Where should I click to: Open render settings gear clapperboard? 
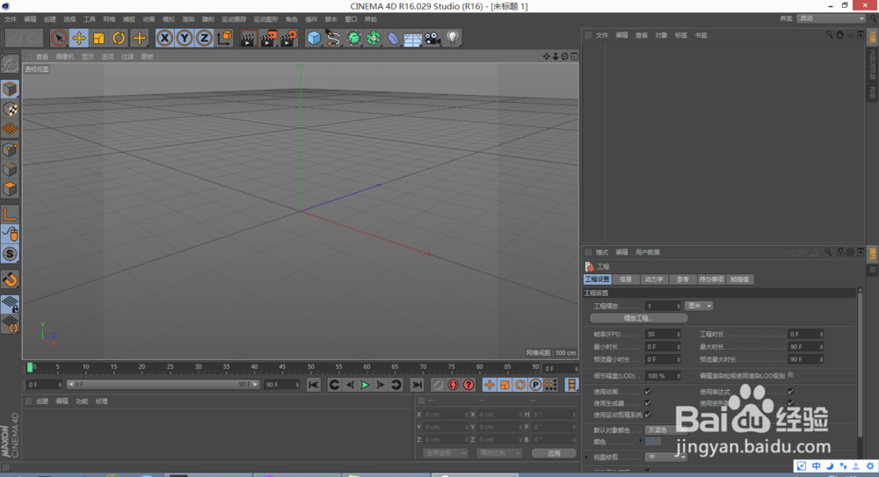(288, 38)
